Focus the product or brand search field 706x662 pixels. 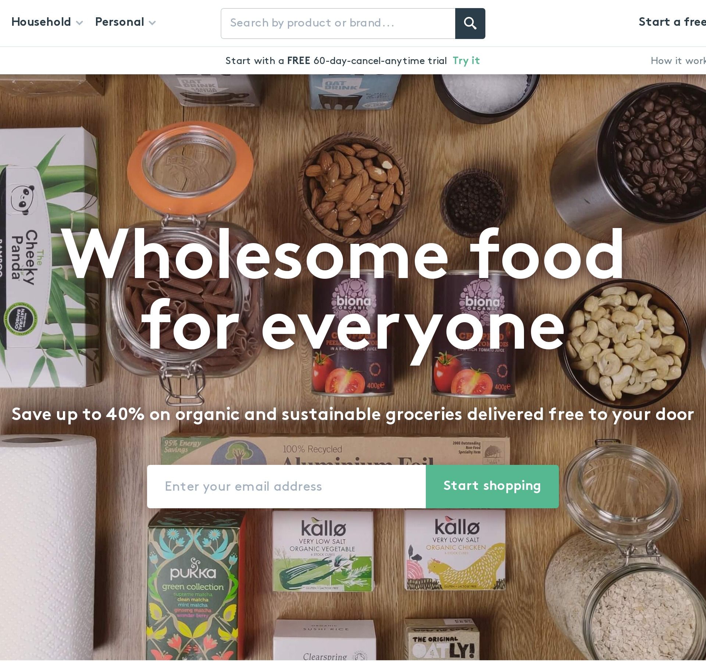point(338,24)
